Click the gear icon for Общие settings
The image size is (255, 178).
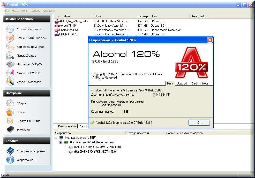pos(10,103)
